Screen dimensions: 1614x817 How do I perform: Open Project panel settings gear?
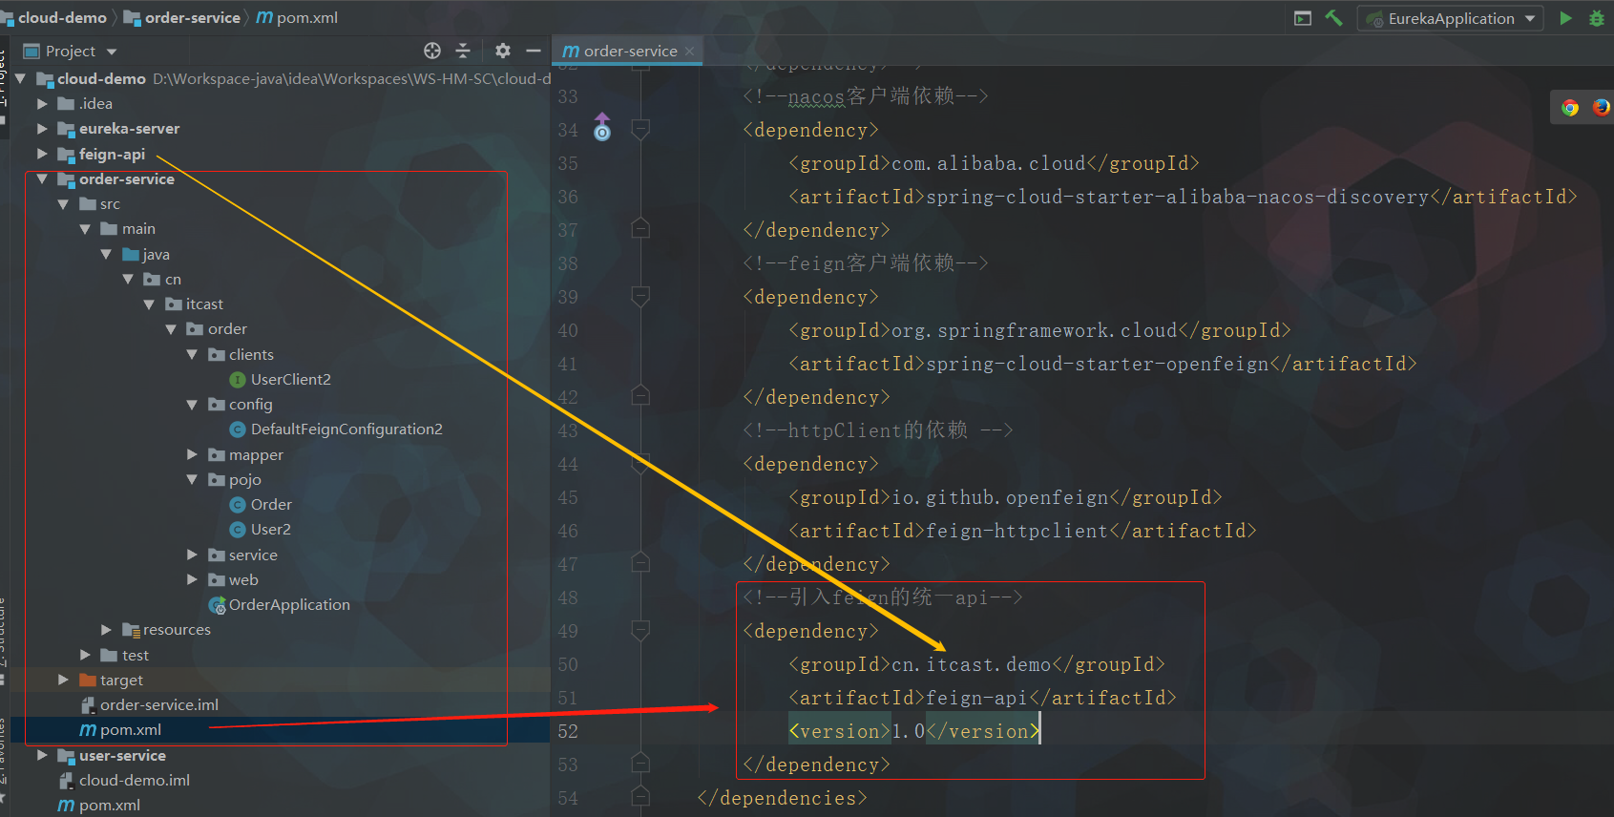[x=503, y=51]
